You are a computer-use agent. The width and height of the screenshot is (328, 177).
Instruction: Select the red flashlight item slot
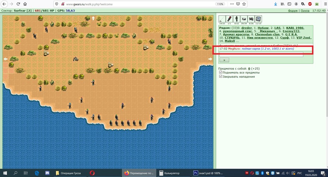coord(229,19)
